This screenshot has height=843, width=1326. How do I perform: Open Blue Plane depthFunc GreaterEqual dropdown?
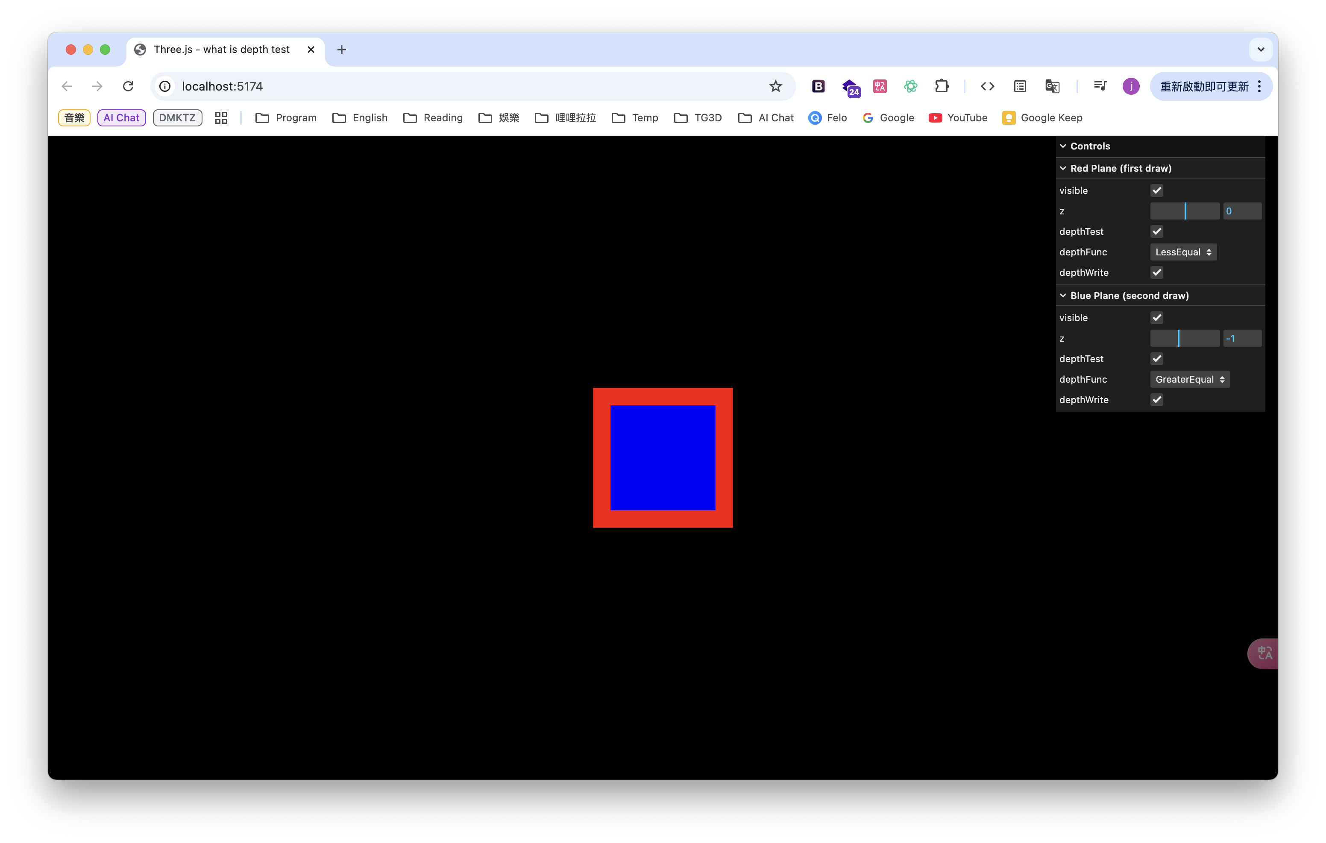(1190, 379)
